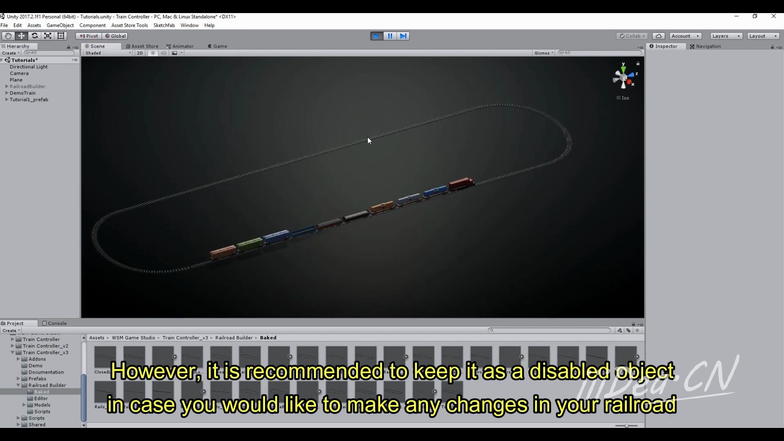Expand the RailroadBuilder object in Hierarchy

6,86
